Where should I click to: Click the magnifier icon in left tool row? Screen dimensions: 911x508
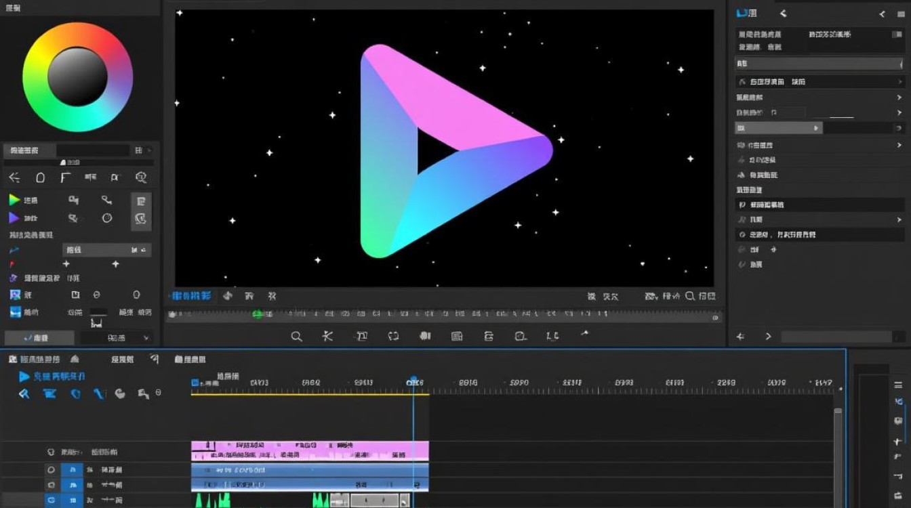(141, 177)
